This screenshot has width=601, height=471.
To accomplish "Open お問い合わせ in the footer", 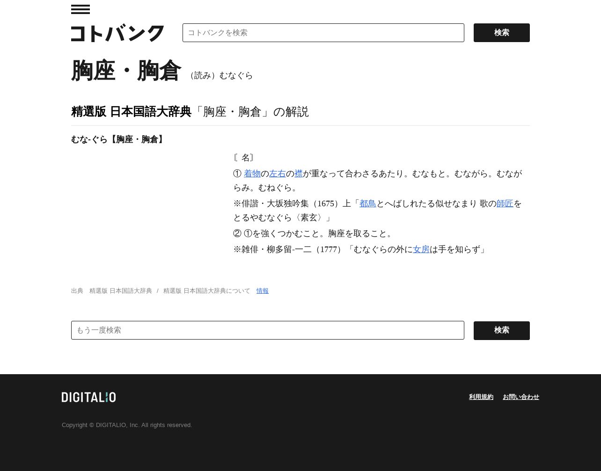I will [521, 397].
